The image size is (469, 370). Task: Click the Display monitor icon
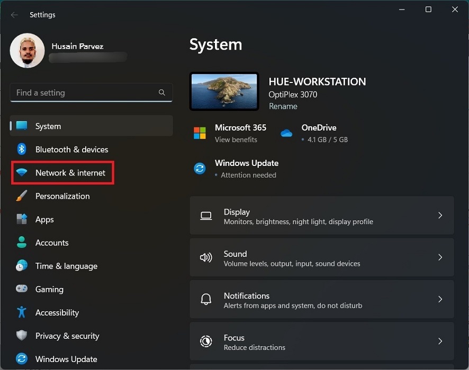coord(206,215)
